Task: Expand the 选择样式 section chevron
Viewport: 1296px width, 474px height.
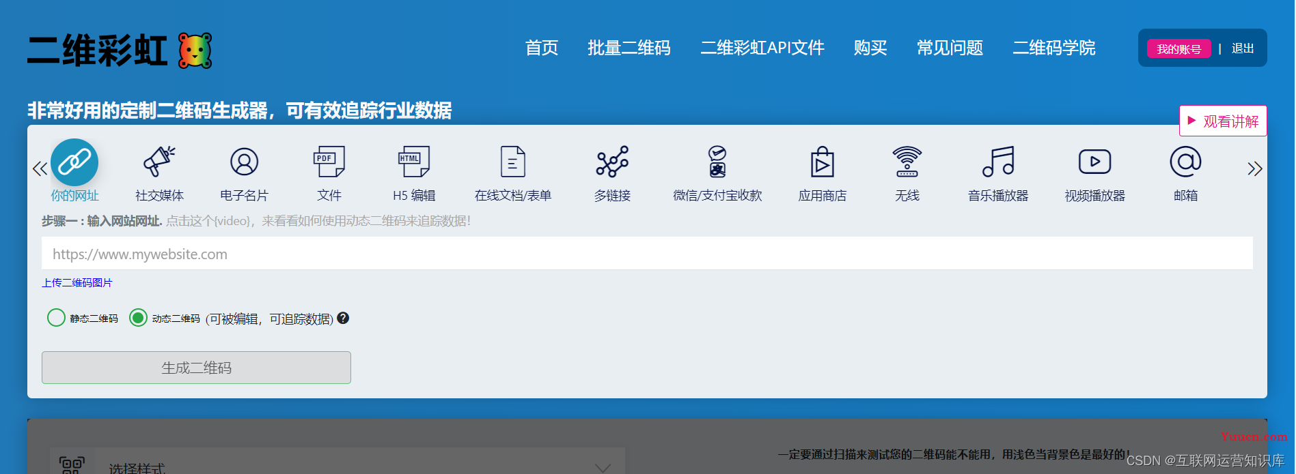Action: click(x=603, y=468)
